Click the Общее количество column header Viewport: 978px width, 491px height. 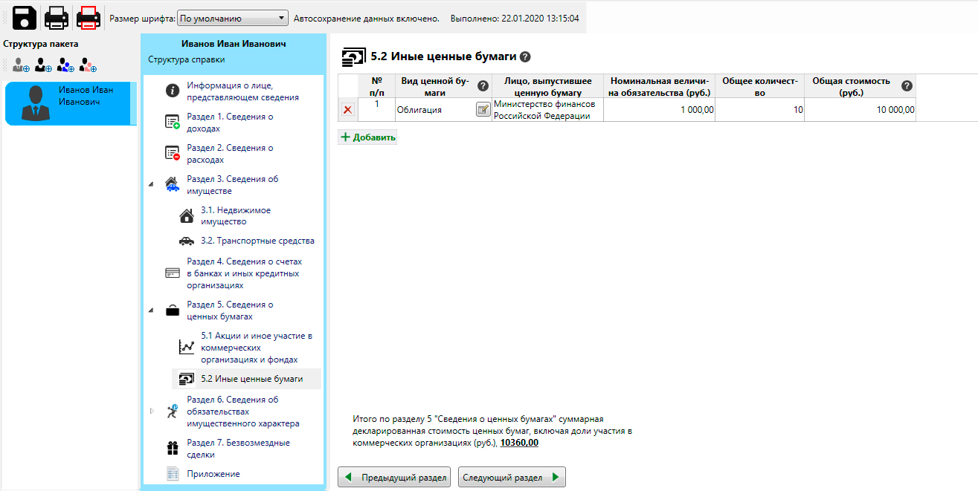(760, 86)
